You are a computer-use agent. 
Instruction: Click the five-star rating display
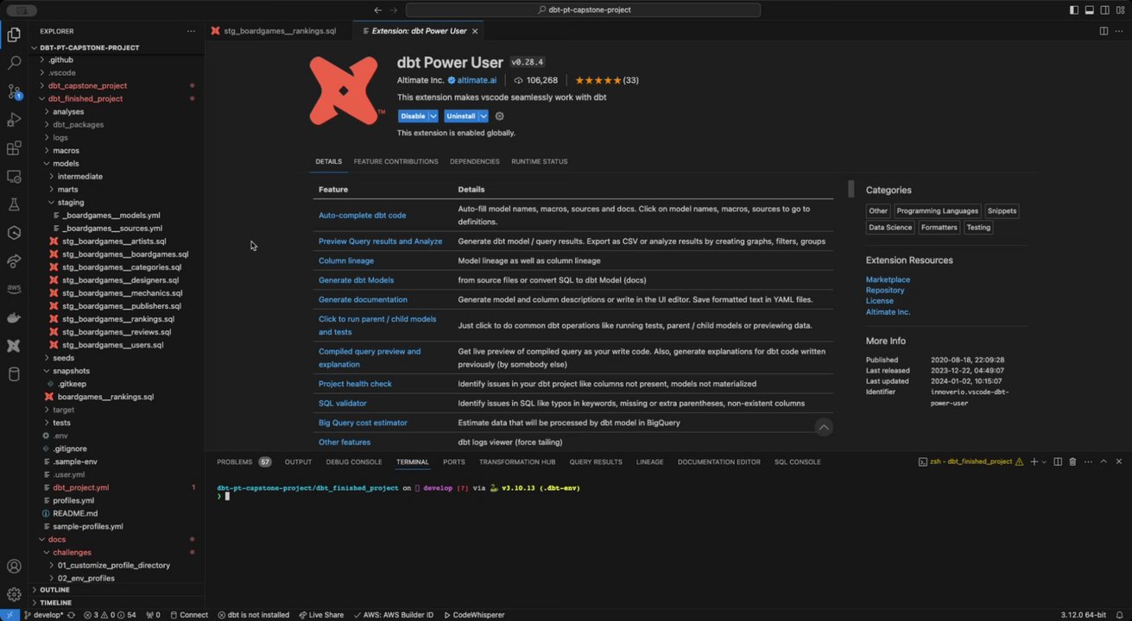click(x=597, y=80)
